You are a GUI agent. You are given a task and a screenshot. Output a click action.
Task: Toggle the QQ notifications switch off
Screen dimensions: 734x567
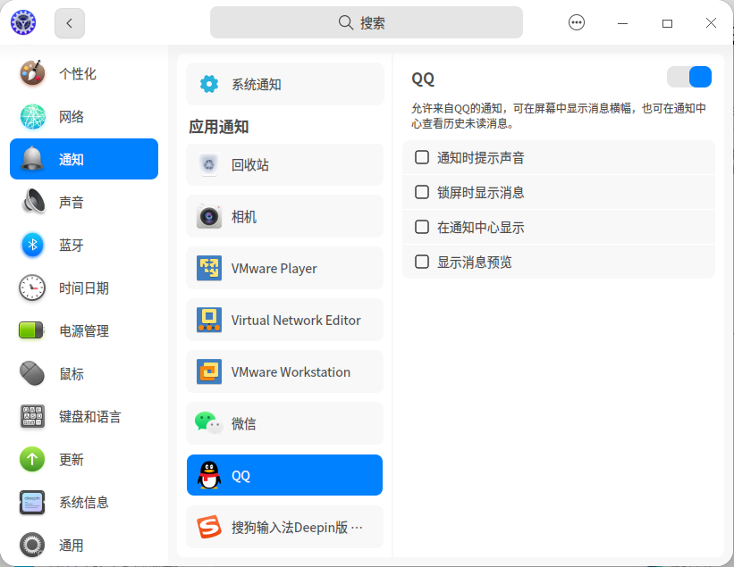[x=689, y=77]
